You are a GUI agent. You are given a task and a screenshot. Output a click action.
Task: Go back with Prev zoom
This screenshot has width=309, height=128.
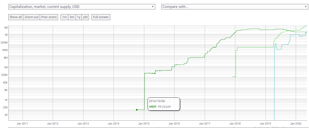(49, 17)
